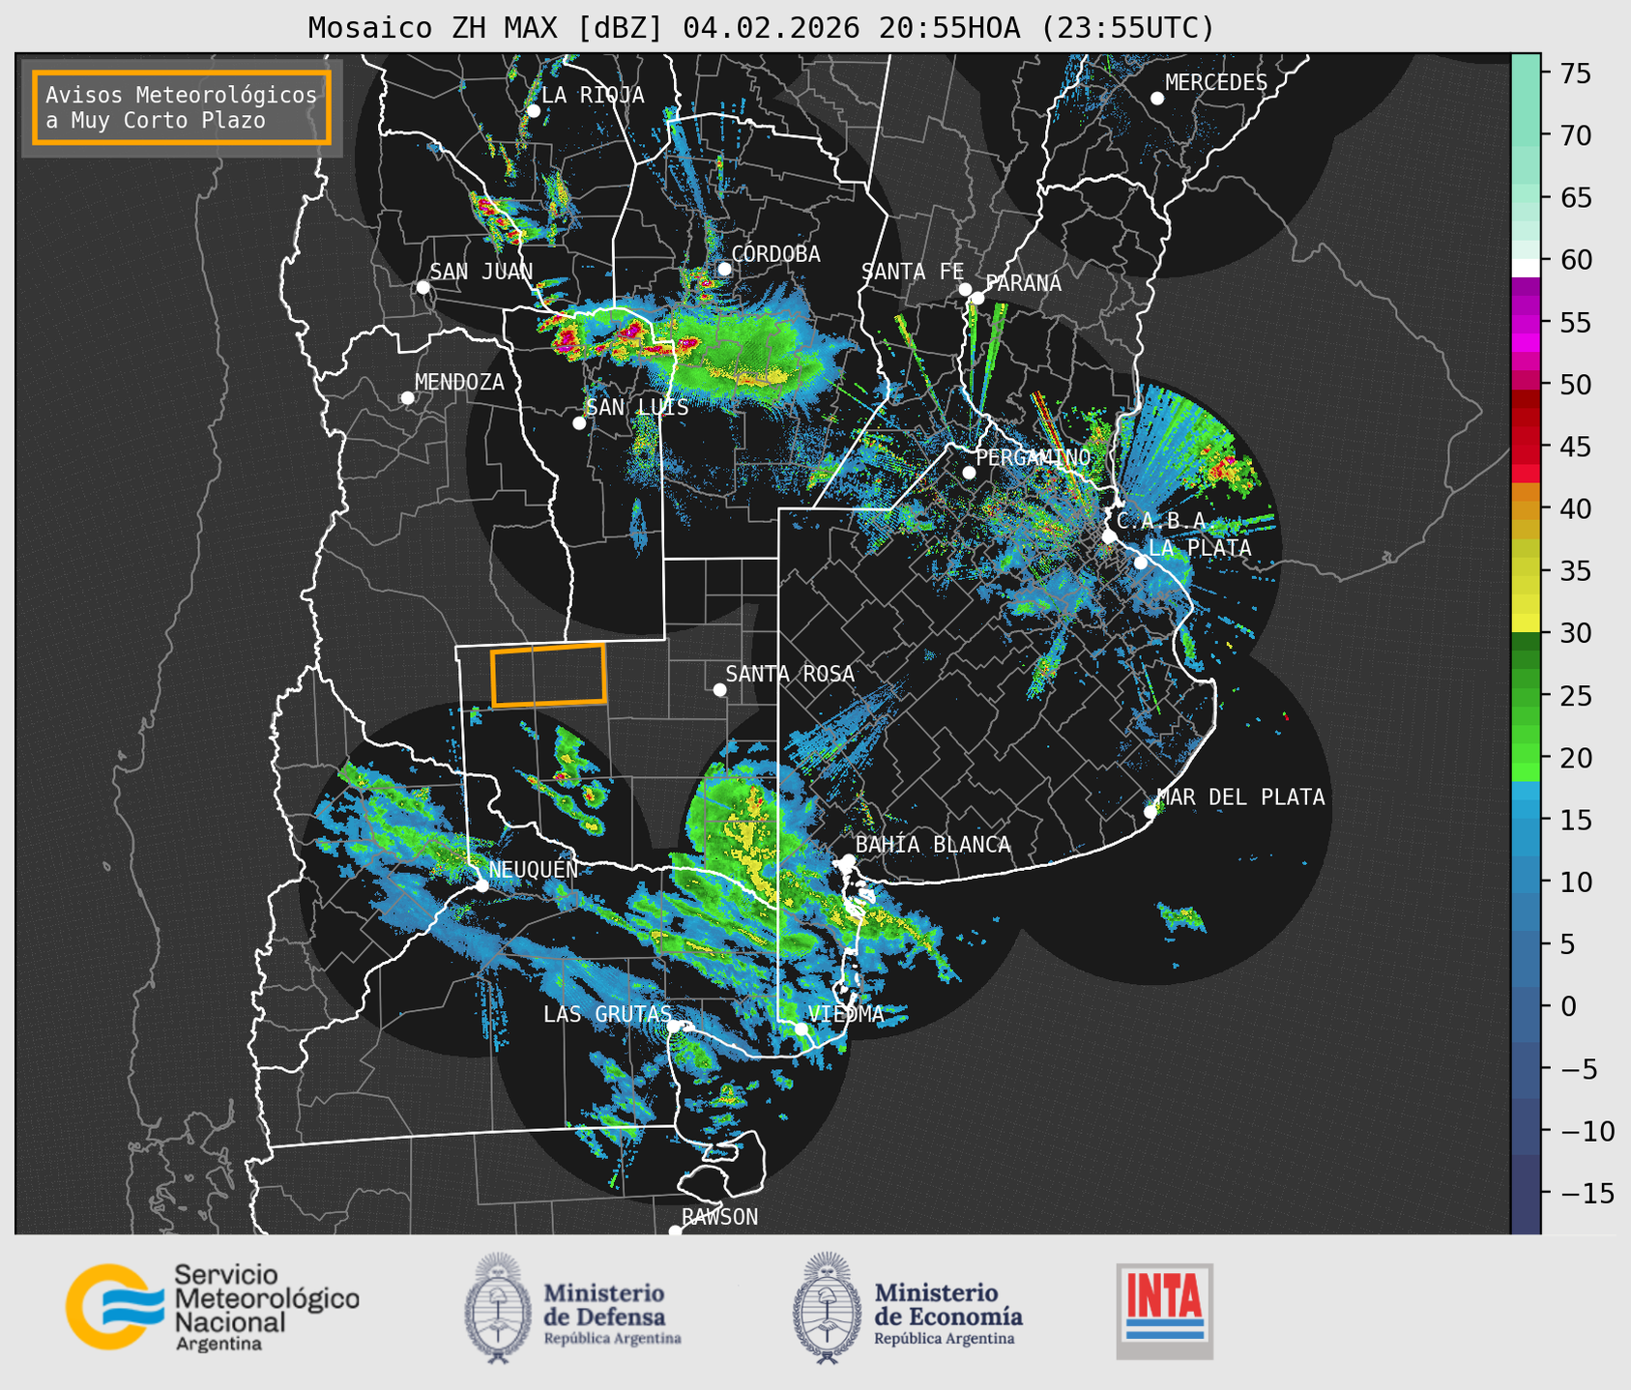Click the VIEDMA city marker
Image resolution: width=1631 pixels, height=1390 pixels.
pos(801,1029)
